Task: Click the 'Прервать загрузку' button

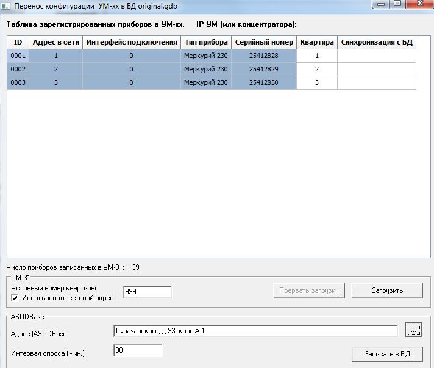Action: pyautogui.click(x=310, y=290)
